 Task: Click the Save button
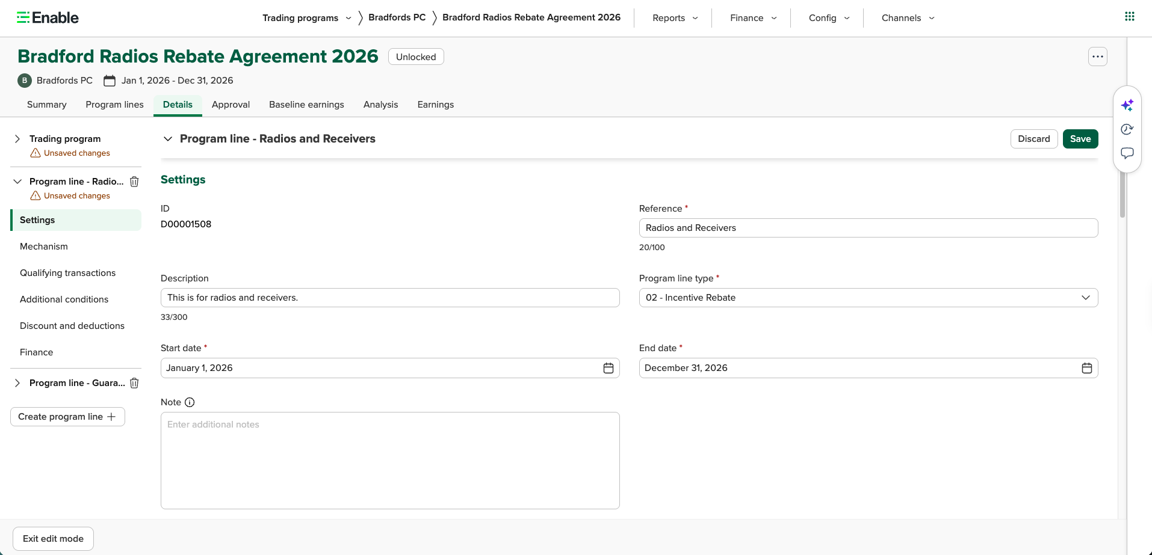(1080, 139)
